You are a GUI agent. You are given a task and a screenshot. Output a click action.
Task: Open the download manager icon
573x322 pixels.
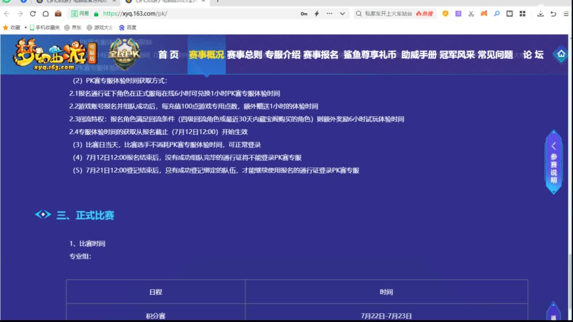[541, 14]
